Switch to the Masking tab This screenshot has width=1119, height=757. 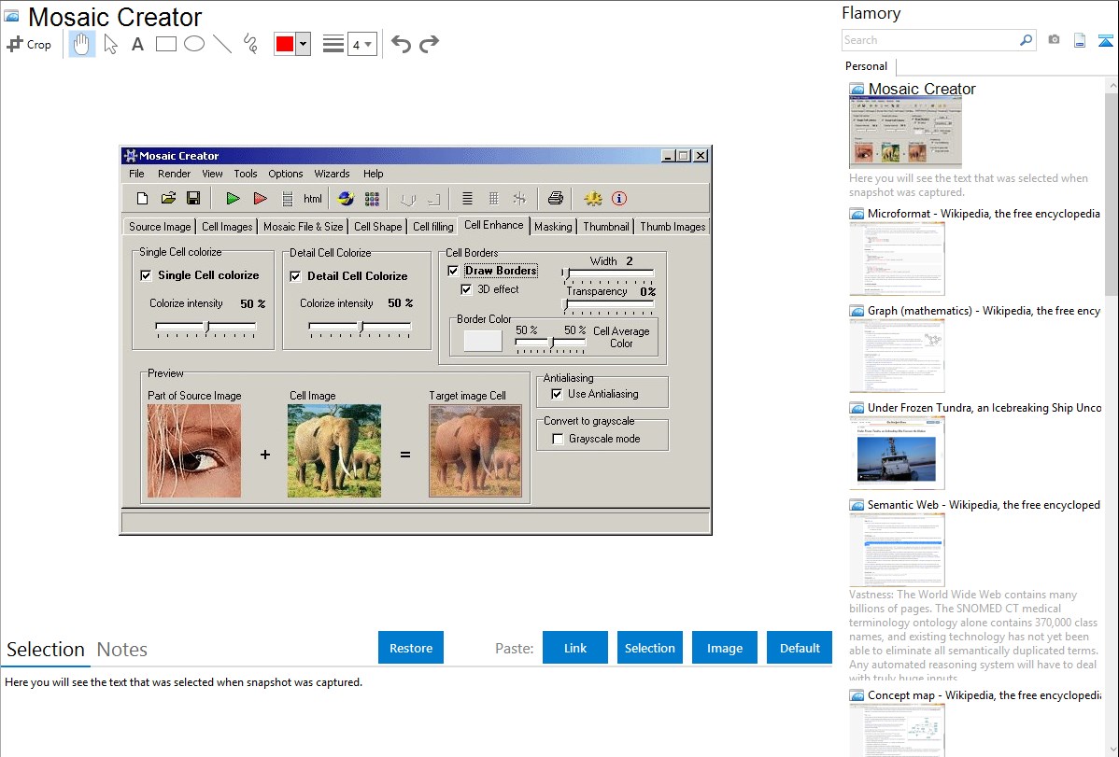coord(553,226)
